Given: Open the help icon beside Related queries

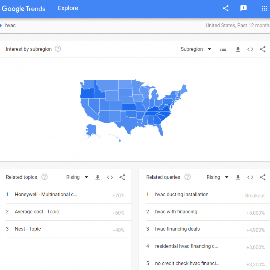Looking at the screenshot, I should [x=187, y=177].
